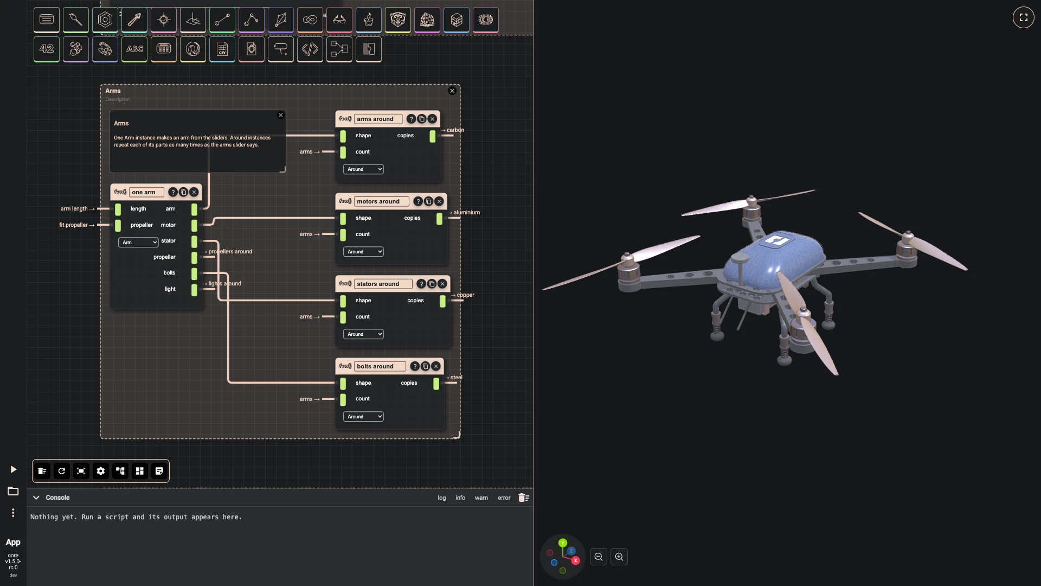Zoom out in the 3D viewport
This screenshot has width=1041, height=586.
point(599,557)
